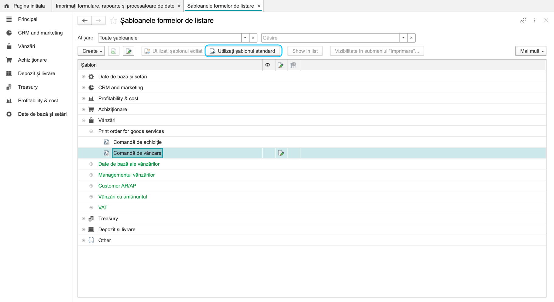
Task: Expand the Customer AR/AP node
Action: click(91, 186)
